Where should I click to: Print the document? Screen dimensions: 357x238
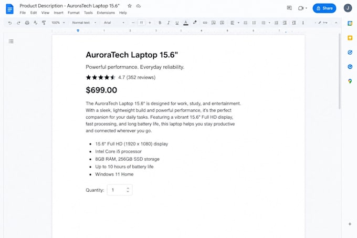(27, 23)
